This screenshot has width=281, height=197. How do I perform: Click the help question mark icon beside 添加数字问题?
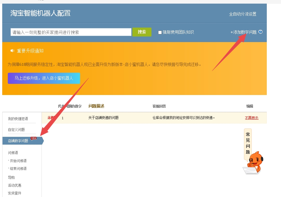coord(260,32)
